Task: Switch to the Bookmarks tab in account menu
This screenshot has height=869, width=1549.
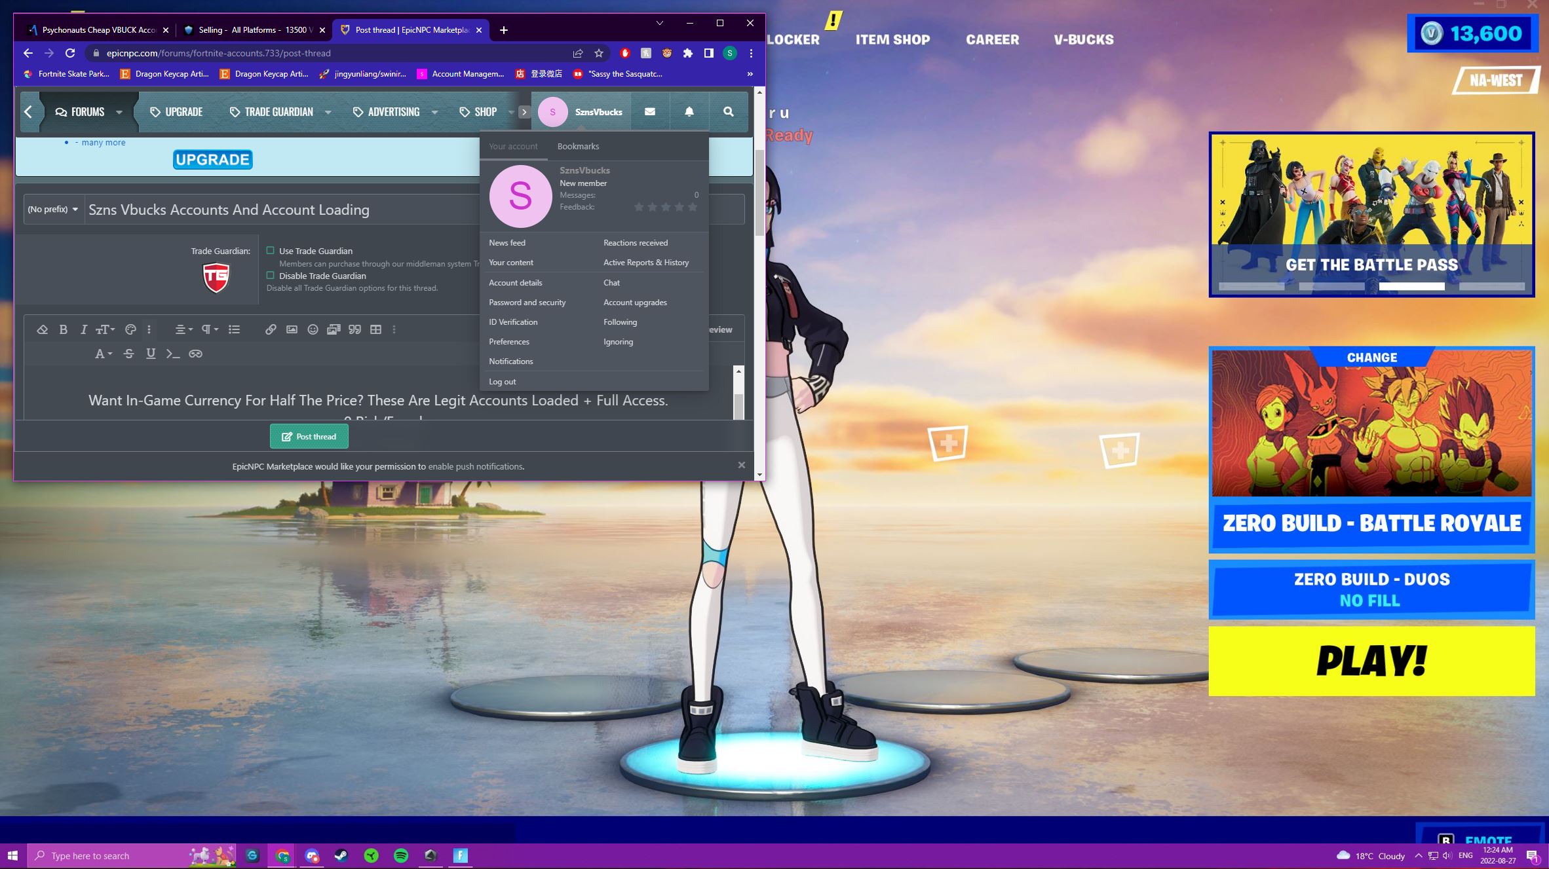Action: pos(578,146)
